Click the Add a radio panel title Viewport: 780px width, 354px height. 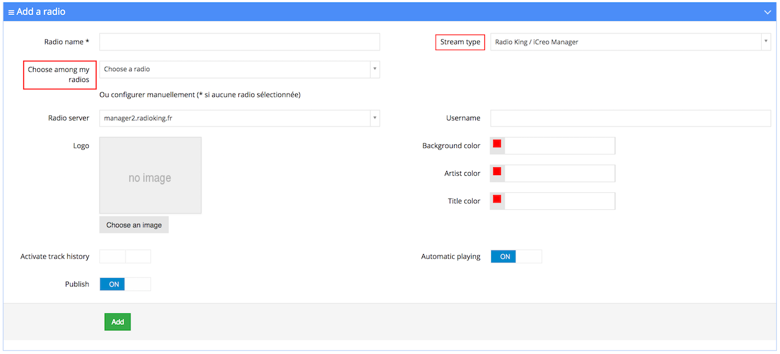click(41, 12)
